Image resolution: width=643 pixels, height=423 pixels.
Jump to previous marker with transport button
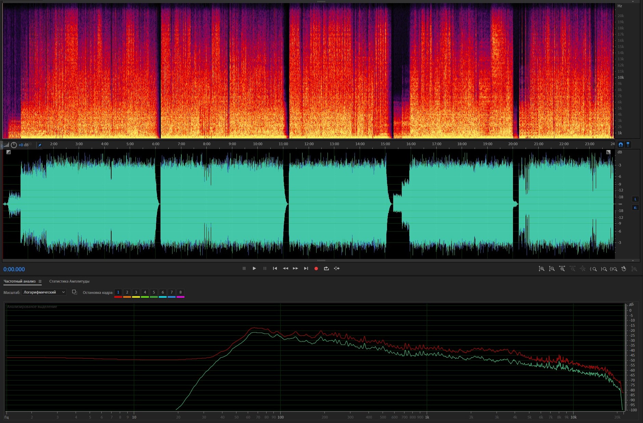[x=275, y=269]
